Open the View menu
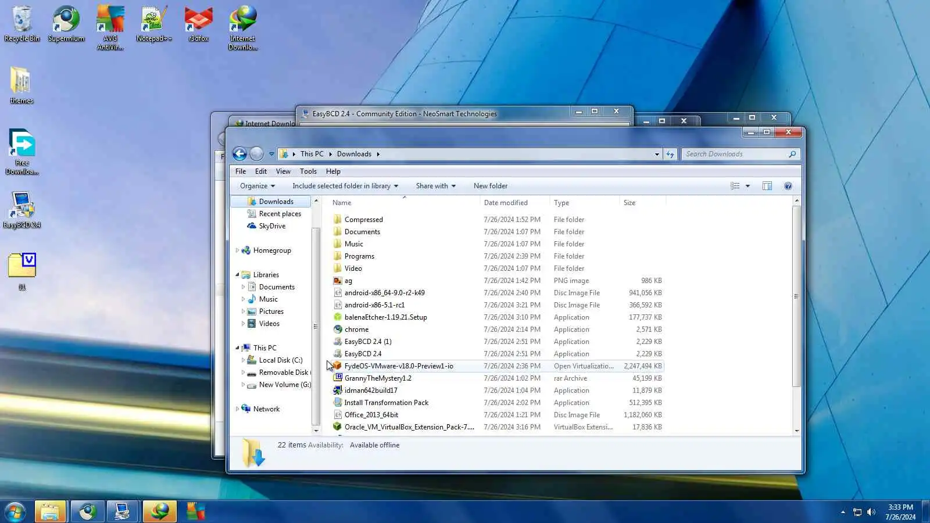This screenshot has width=930, height=523. click(x=283, y=171)
